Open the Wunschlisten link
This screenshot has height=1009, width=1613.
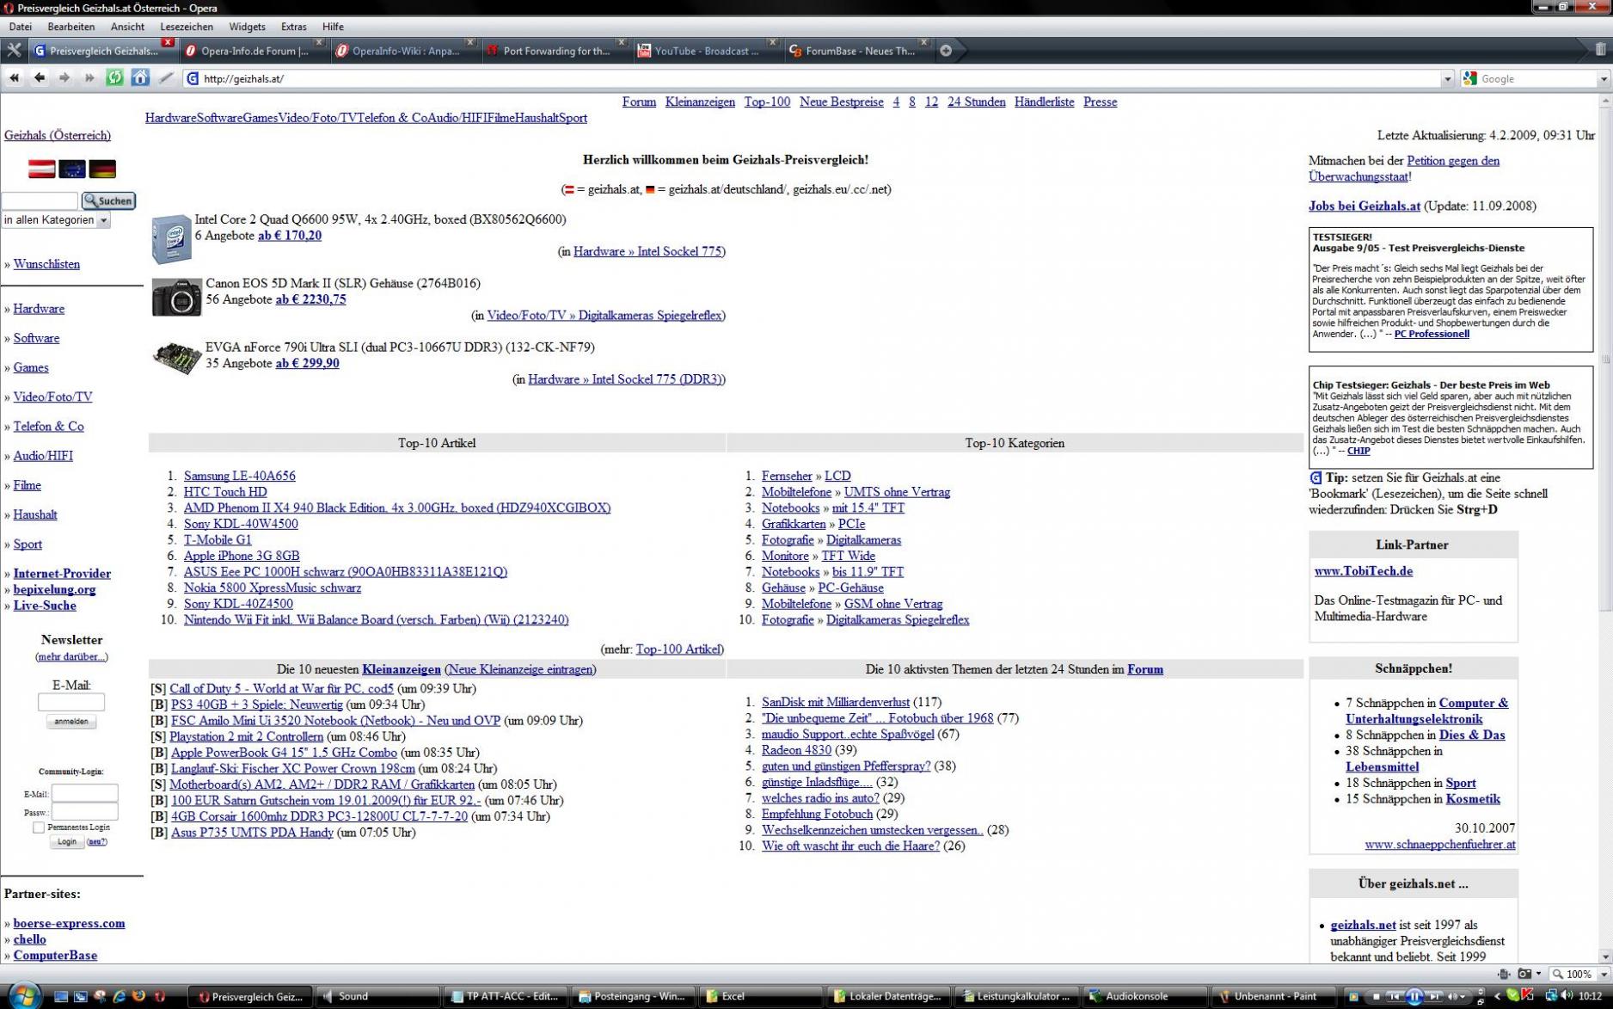click(46, 264)
